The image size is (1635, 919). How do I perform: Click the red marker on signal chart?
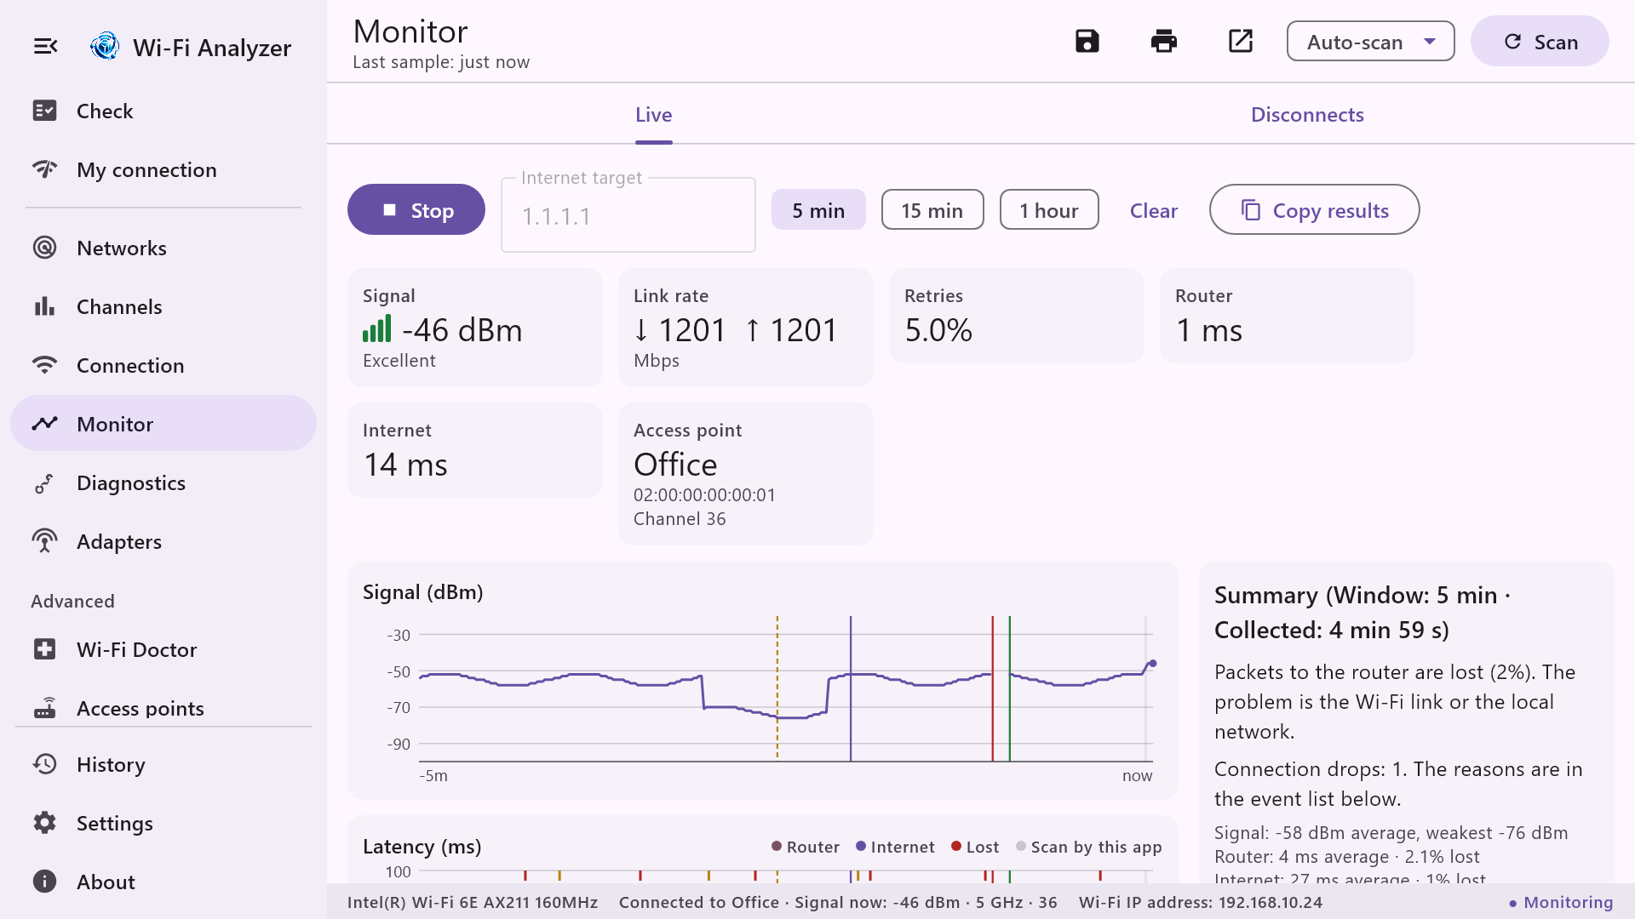point(992,688)
